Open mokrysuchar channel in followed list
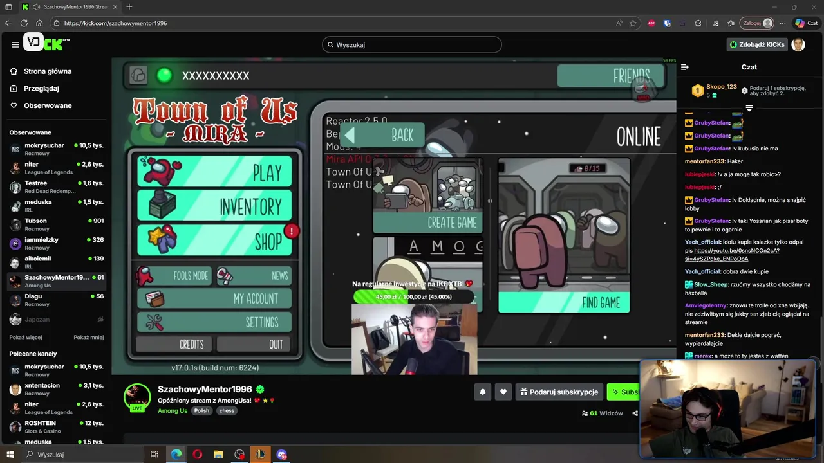 [56, 149]
